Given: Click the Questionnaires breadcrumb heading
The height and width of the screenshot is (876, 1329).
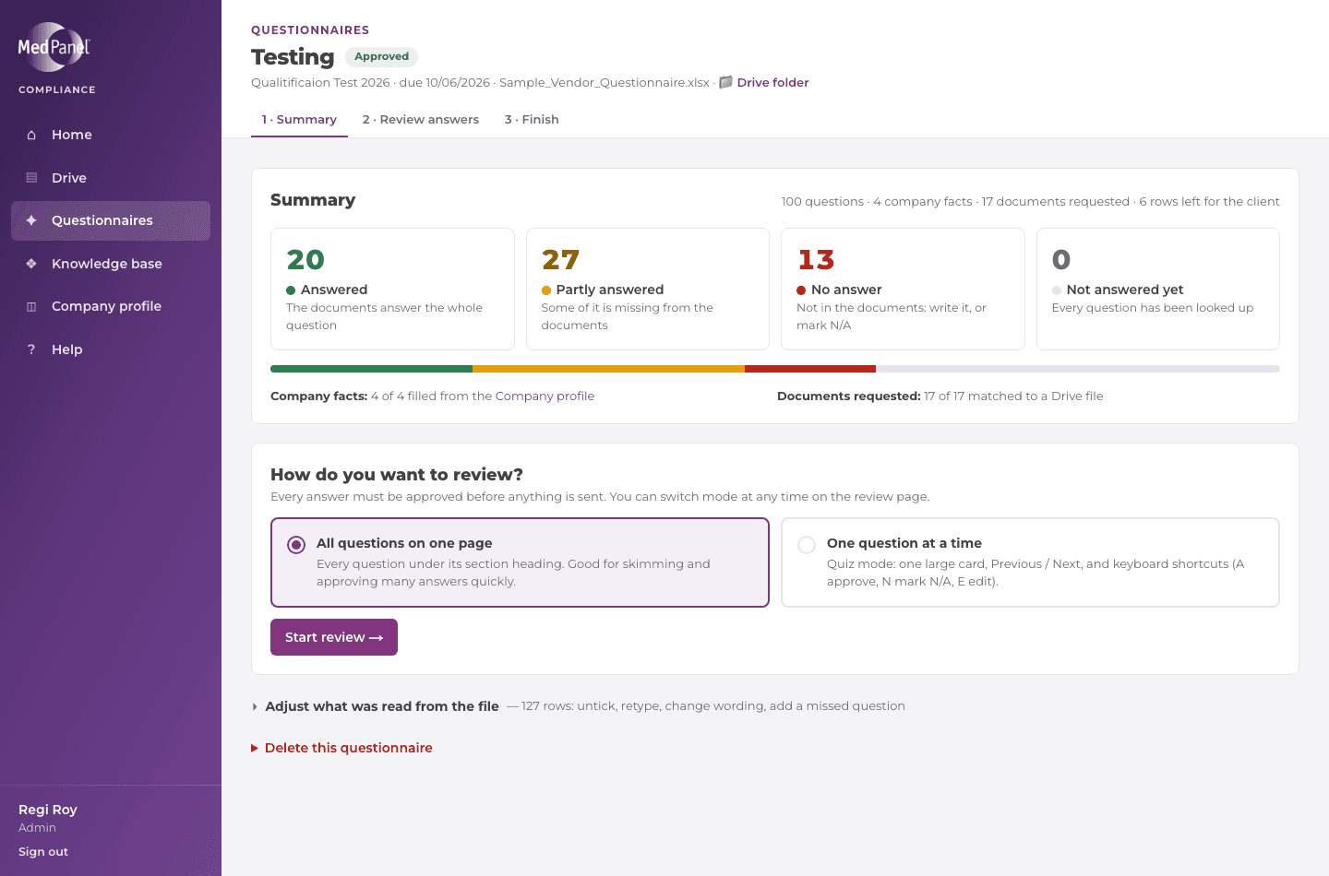Looking at the screenshot, I should [310, 30].
